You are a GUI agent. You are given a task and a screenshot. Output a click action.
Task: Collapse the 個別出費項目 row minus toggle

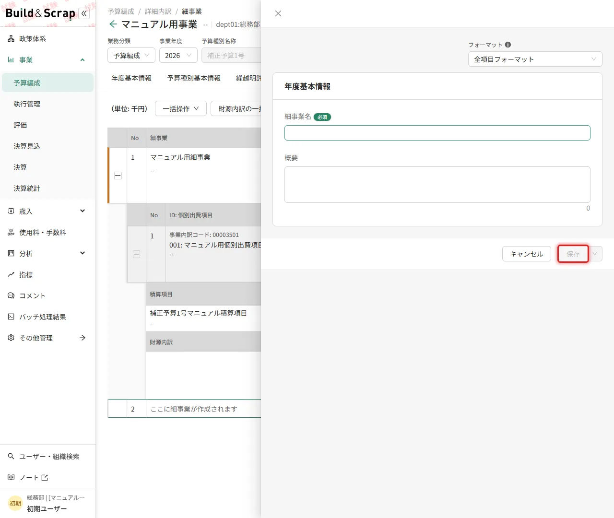tap(137, 254)
